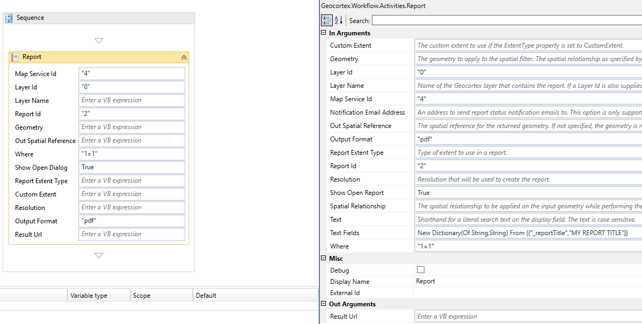The height and width of the screenshot is (324, 642).
Task: Collapse the In Arguments section
Action: click(324, 33)
